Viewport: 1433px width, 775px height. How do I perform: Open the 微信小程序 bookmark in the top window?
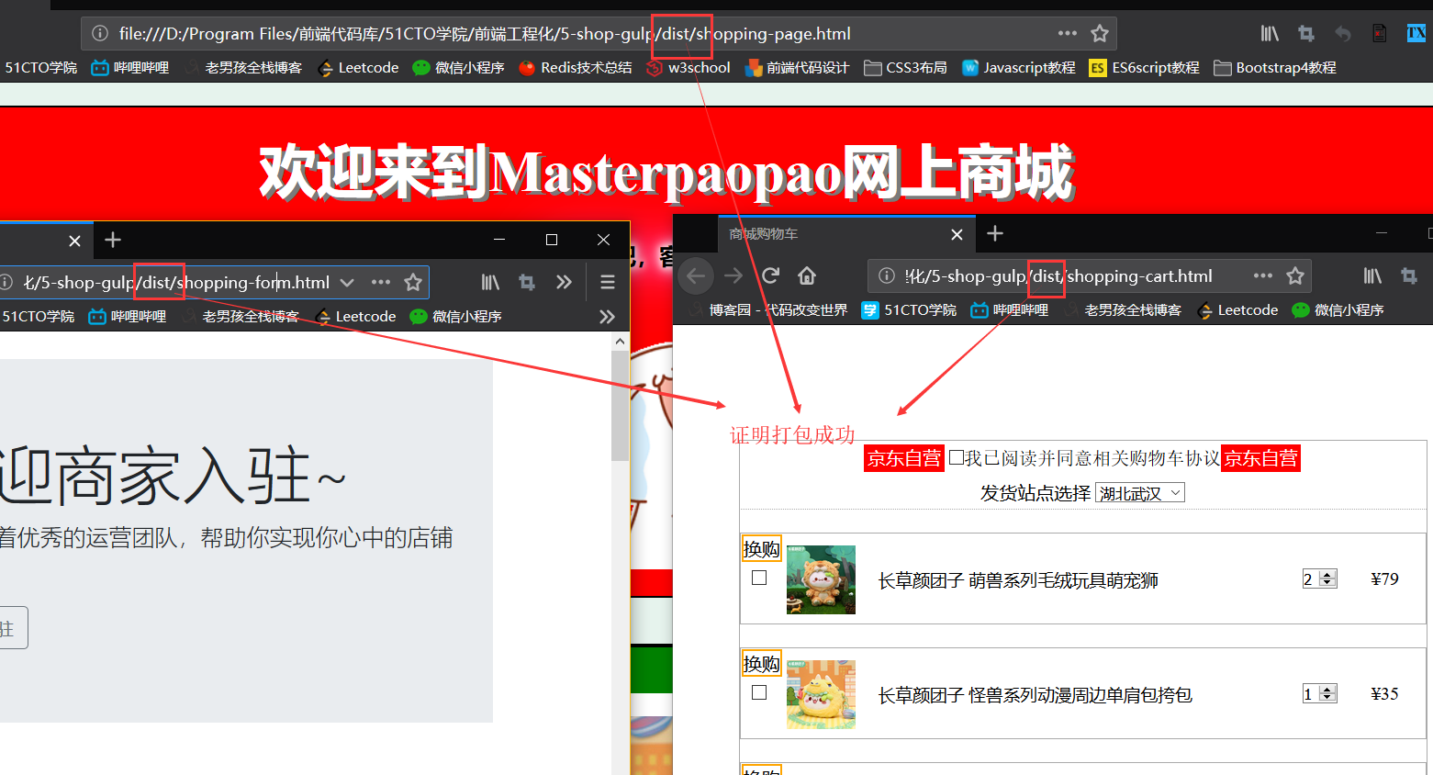(459, 68)
